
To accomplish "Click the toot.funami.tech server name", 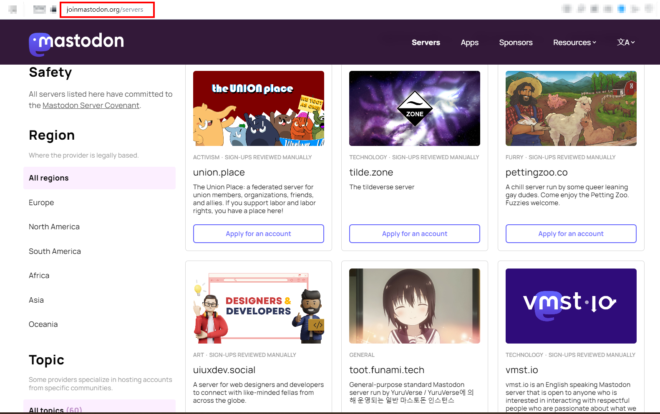I will pos(387,370).
